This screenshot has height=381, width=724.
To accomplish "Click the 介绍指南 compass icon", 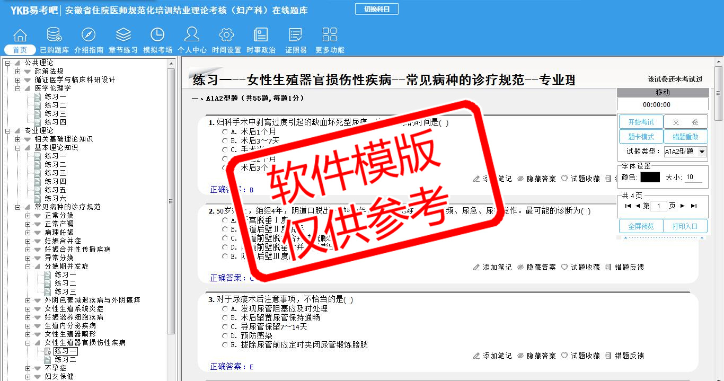I will tap(89, 36).
